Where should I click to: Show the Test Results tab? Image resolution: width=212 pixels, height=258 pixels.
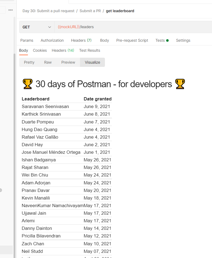(x=90, y=51)
